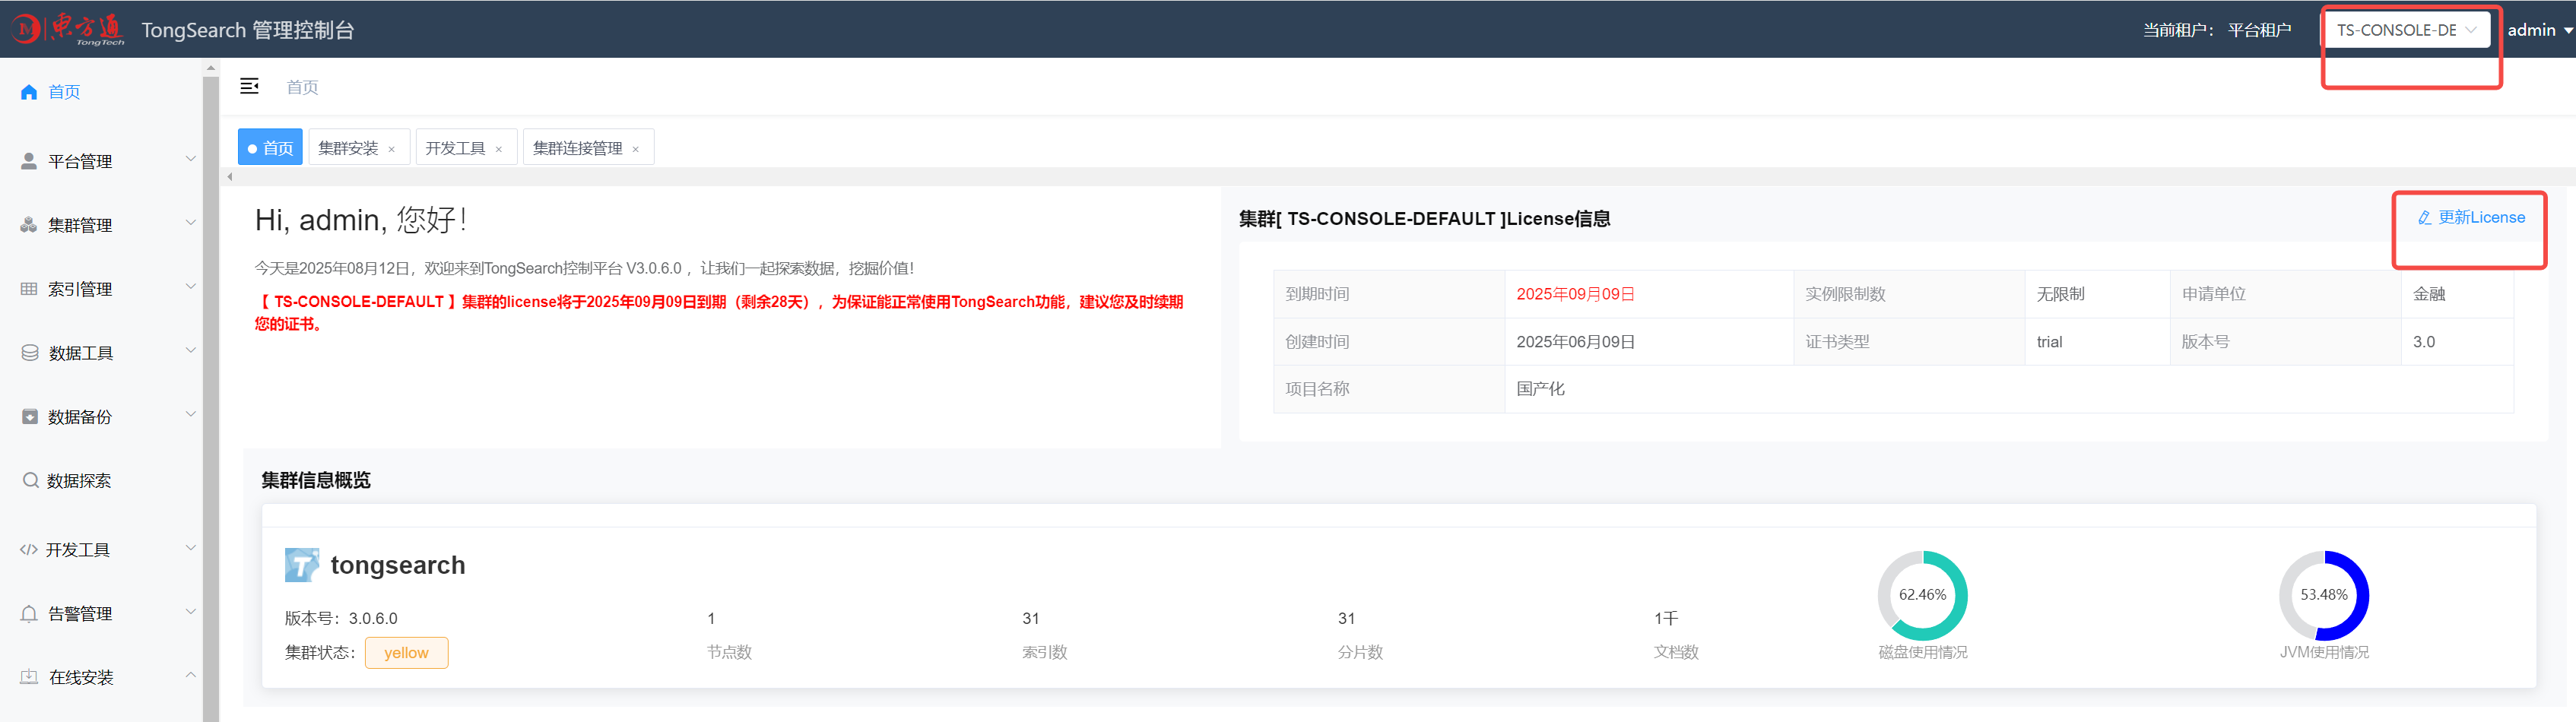Close the 集群安装 tab
The width and height of the screenshot is (2576, 722).
click(392, 149)
